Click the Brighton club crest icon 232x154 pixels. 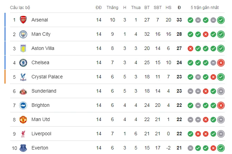pyautogui.click(x=24, y=105)
